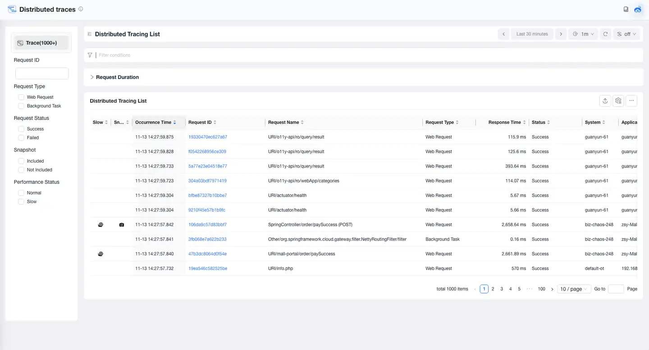Go to page 3 in pagination
The width and height of the screenshot is (649, 350).
[502, 289]
